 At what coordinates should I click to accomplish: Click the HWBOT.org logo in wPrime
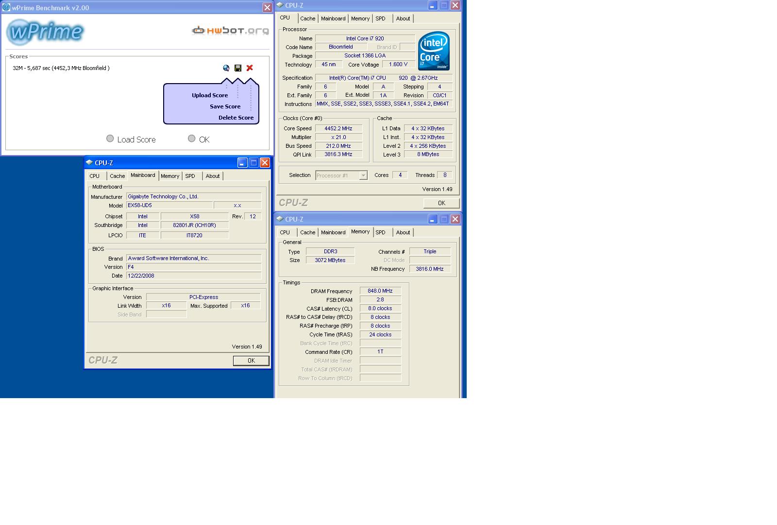point(230,31)
